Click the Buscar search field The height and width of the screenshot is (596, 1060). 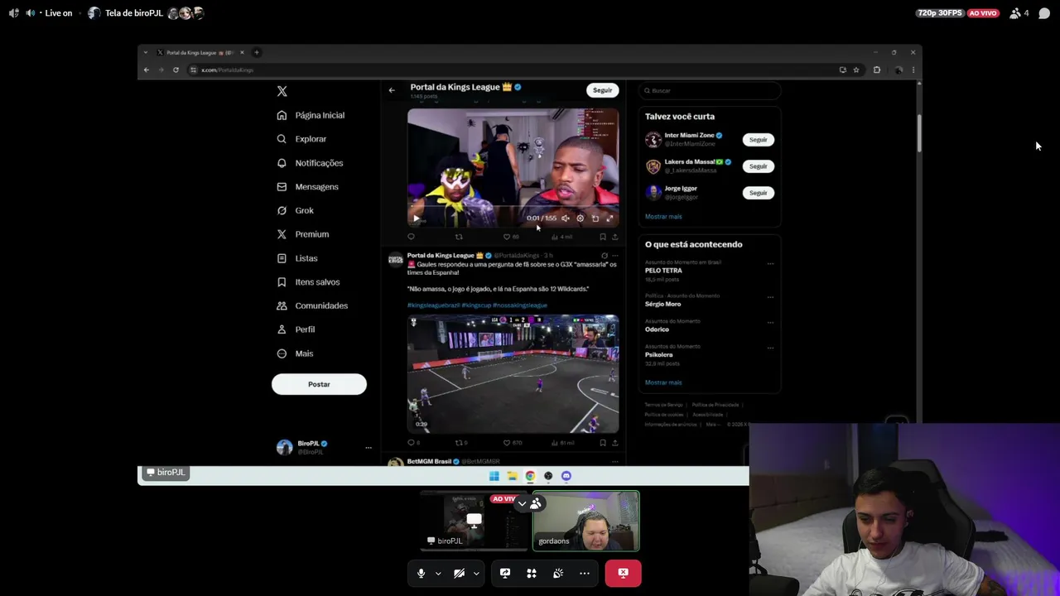(711, 90)
